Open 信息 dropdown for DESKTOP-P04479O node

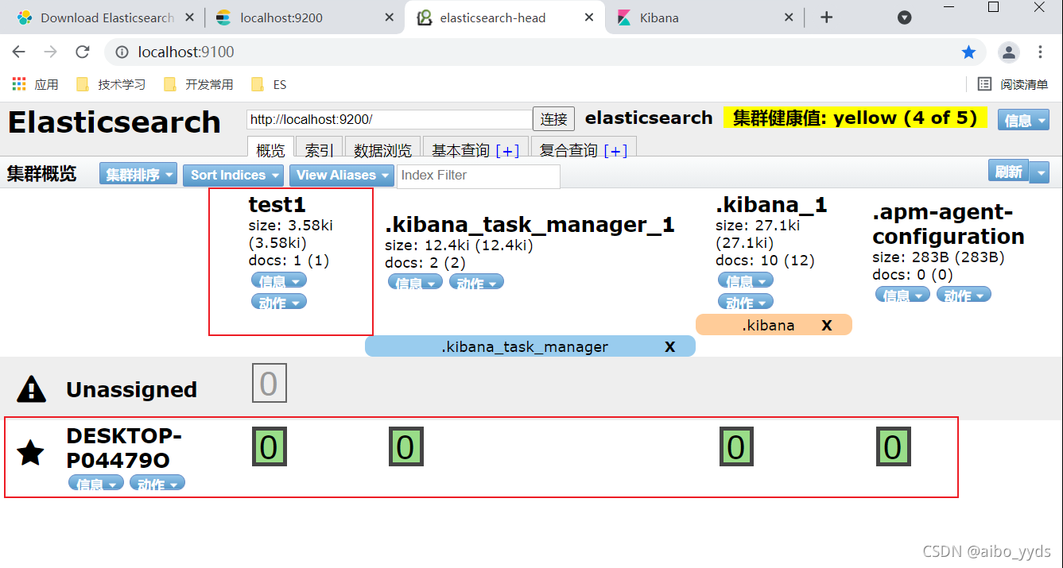point(96,483)
